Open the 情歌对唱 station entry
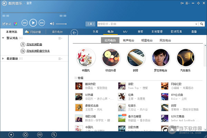 (x=95, y=118)
